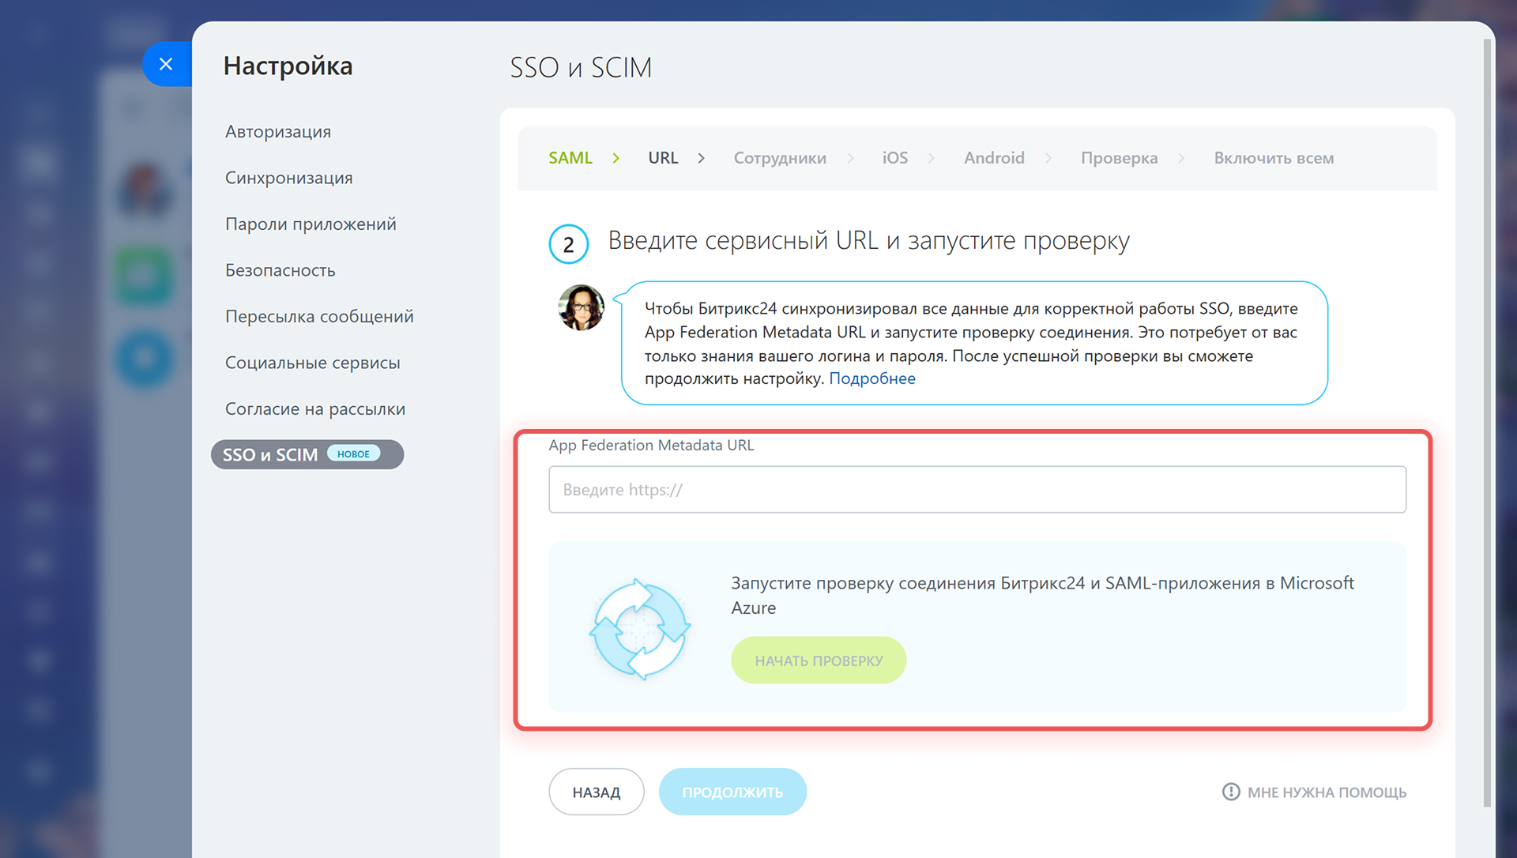Screen dimensions: 1517x858
Task: Click the assistant avatar photo
Action: point(581,307)
